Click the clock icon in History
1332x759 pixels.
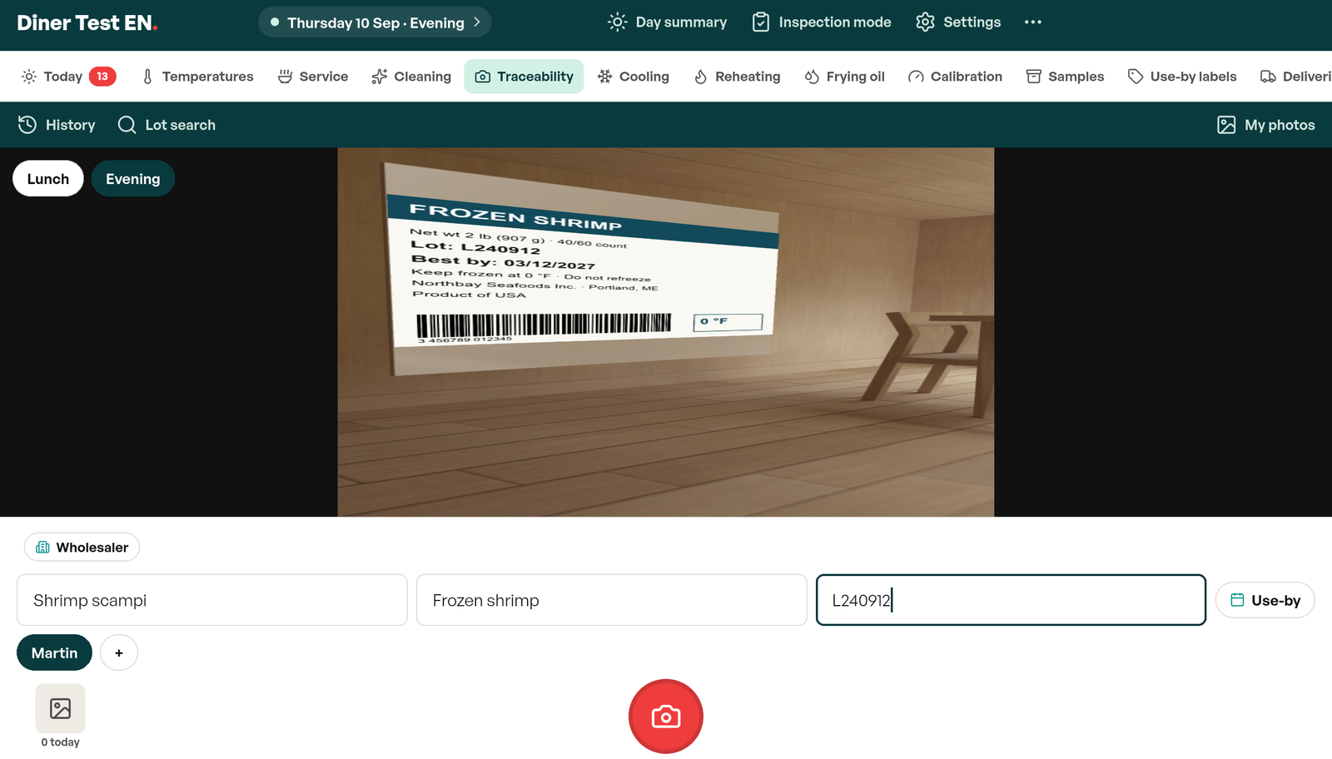(27, 125)
